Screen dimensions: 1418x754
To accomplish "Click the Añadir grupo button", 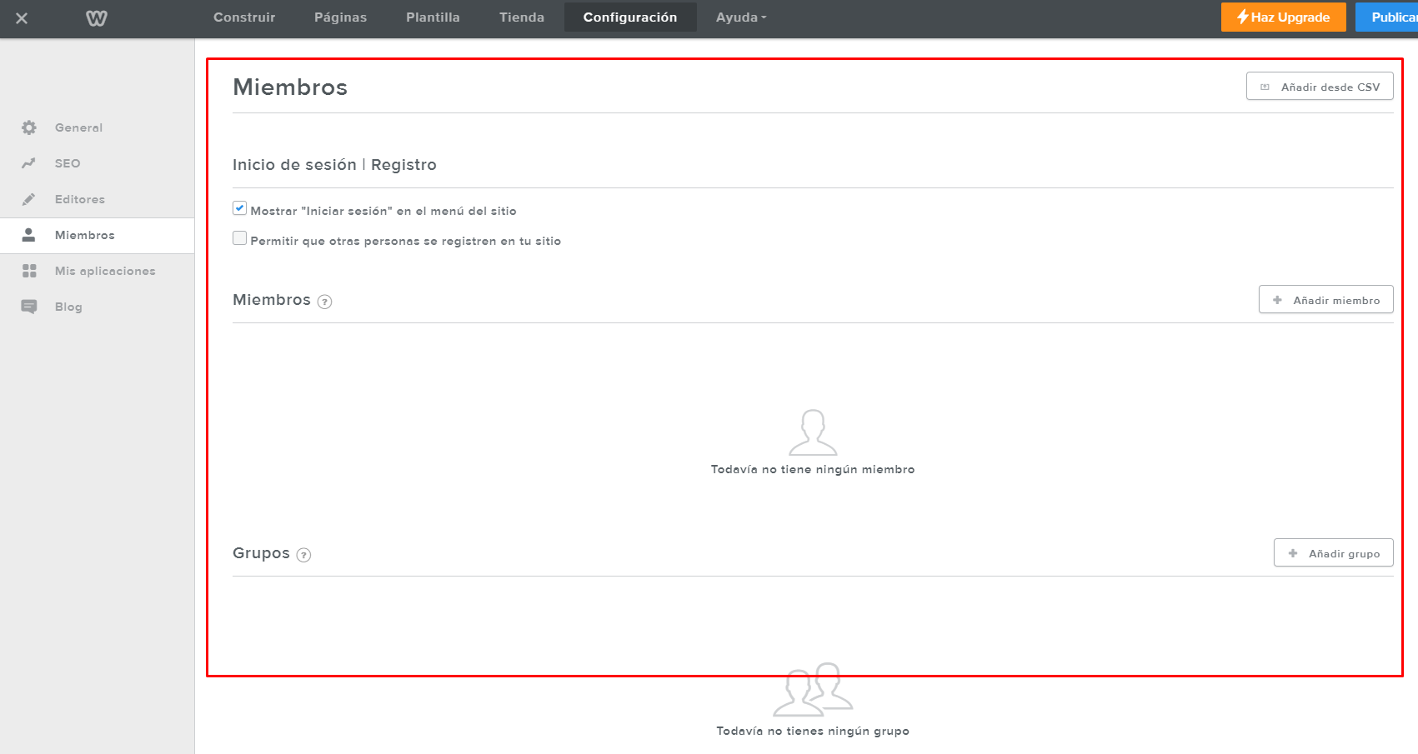I will coord(1334,553).
